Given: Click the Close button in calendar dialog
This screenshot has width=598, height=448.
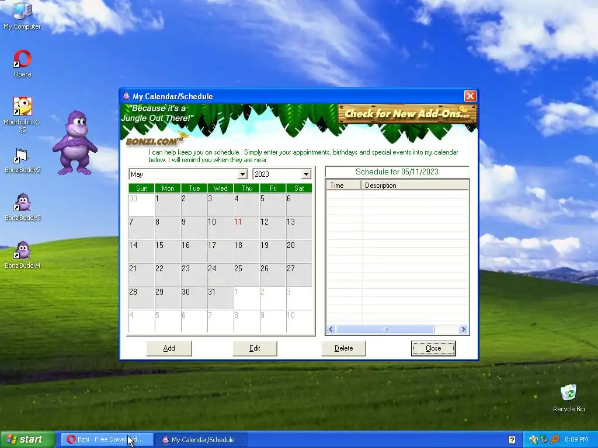Looking at the screenshot, I should coord(433,348).
